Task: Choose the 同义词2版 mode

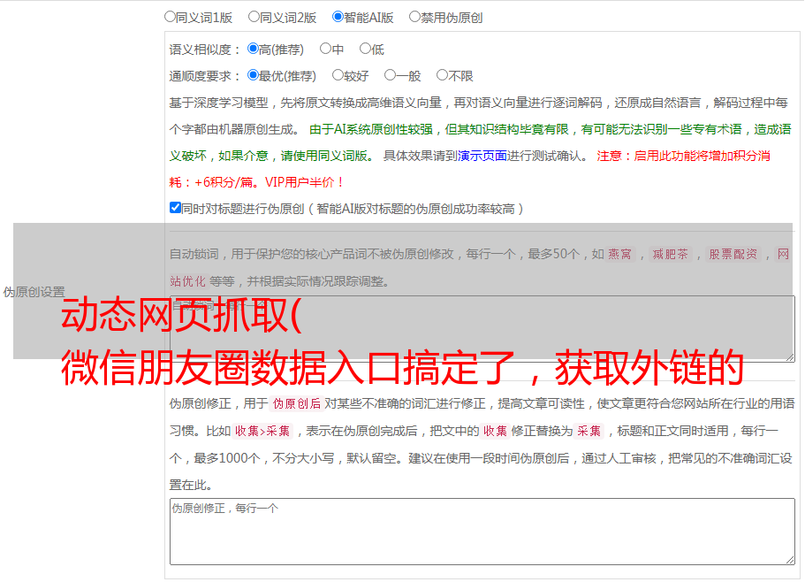Action: coord(254,17)
